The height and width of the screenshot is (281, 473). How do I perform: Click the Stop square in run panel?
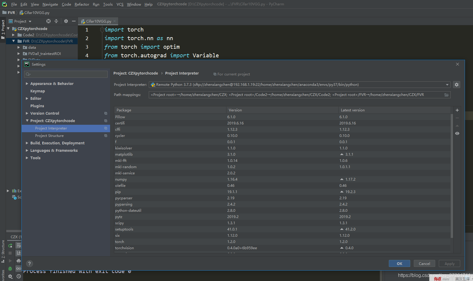click(x=10, y=253)
